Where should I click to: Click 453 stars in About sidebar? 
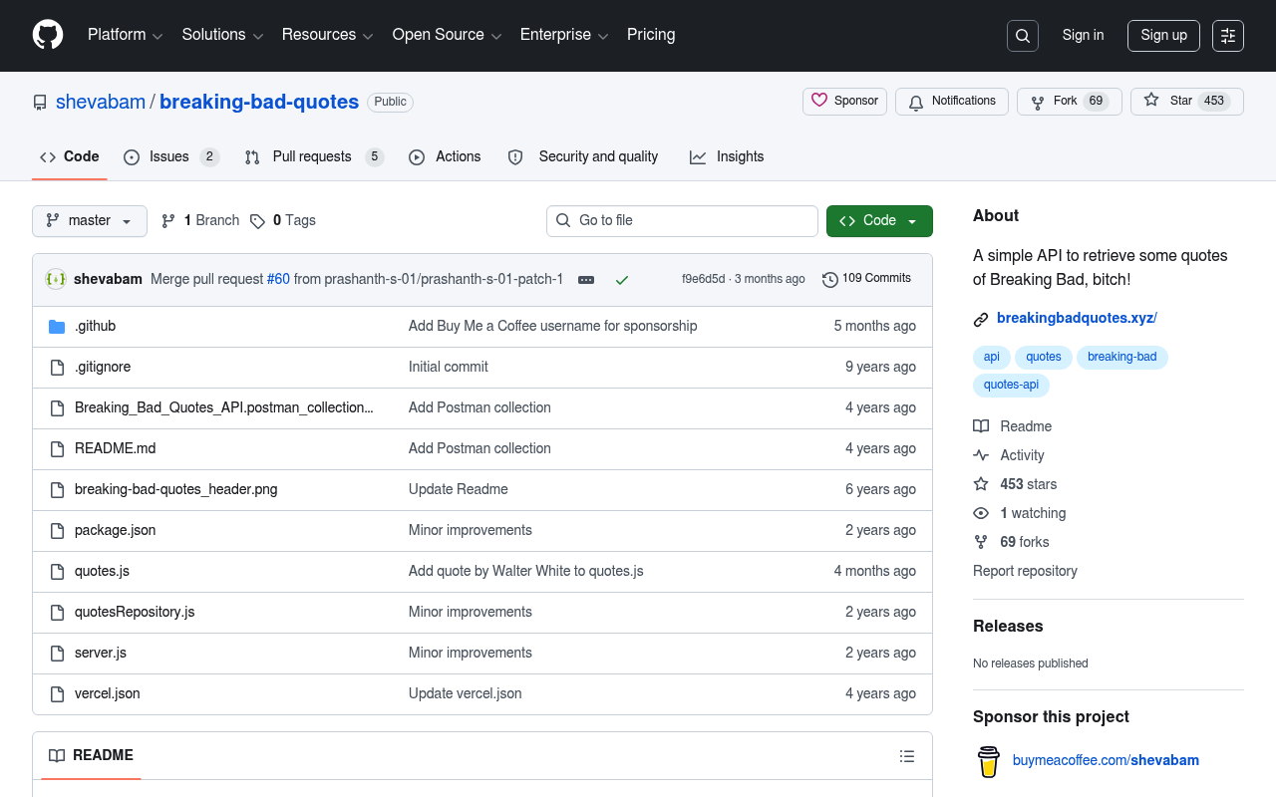pos(1028,484)
